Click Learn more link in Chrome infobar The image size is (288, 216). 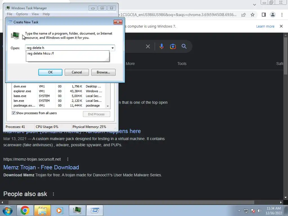265,26
